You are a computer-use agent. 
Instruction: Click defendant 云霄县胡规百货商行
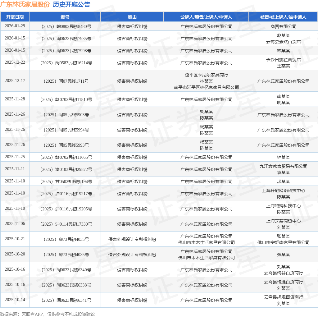click(x=283, y=297)
